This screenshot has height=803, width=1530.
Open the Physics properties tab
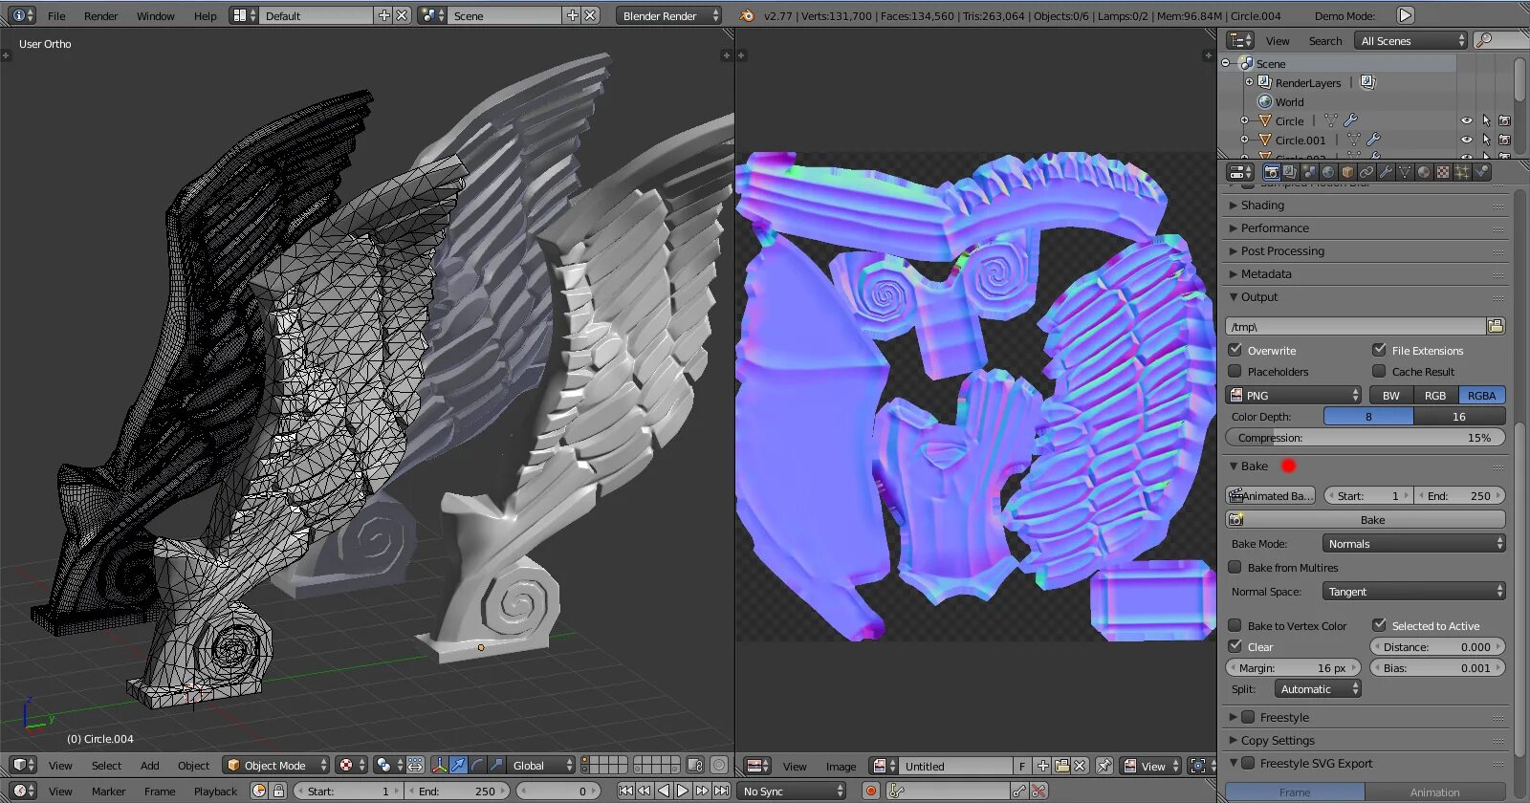point(1481,172)
